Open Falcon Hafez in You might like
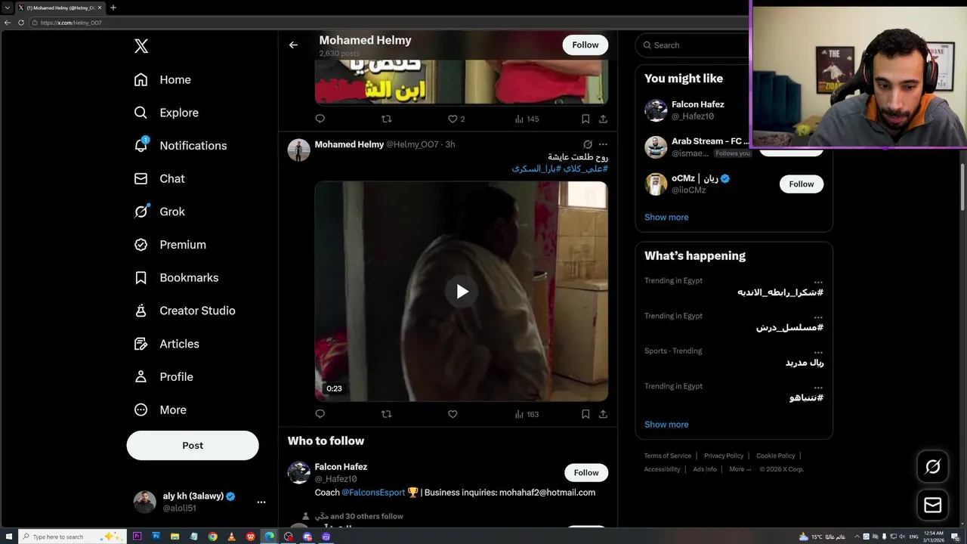The height and width of the screenshot is (544, 967). coord(697,104)
